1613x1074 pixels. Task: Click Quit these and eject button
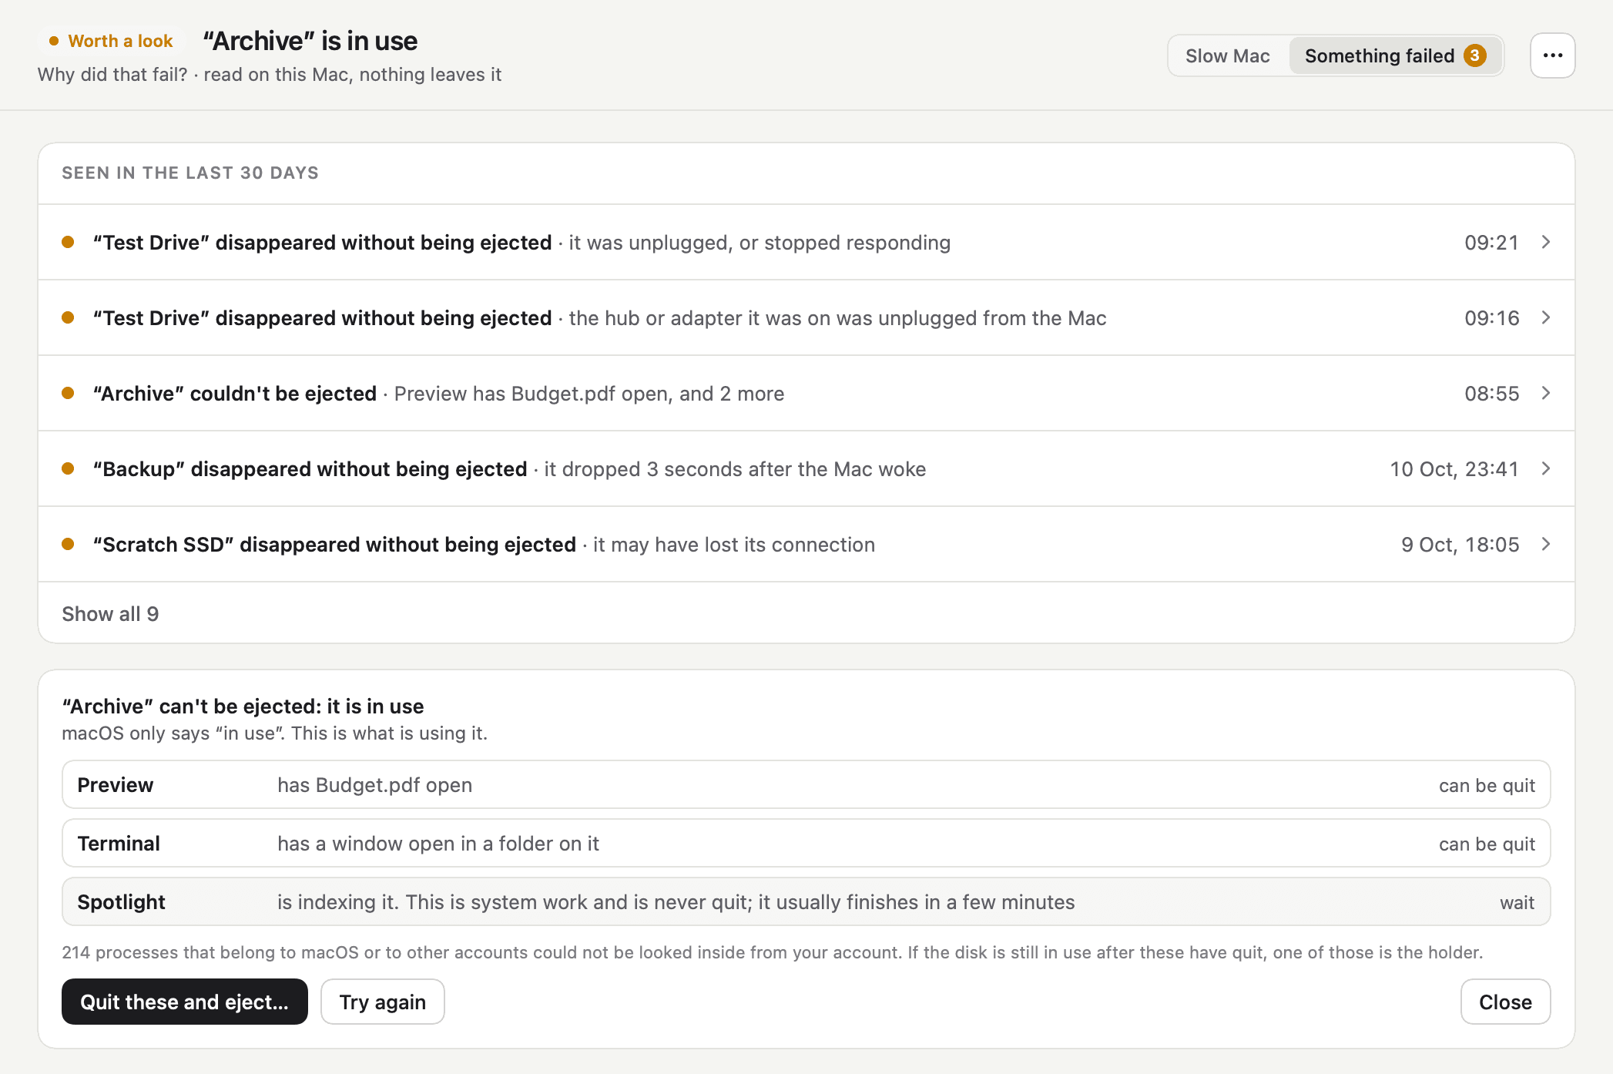point(184,1002)
